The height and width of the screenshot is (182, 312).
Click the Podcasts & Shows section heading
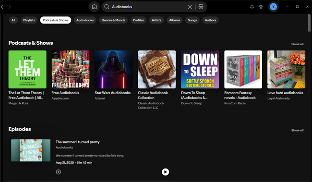tap(31, 43)
